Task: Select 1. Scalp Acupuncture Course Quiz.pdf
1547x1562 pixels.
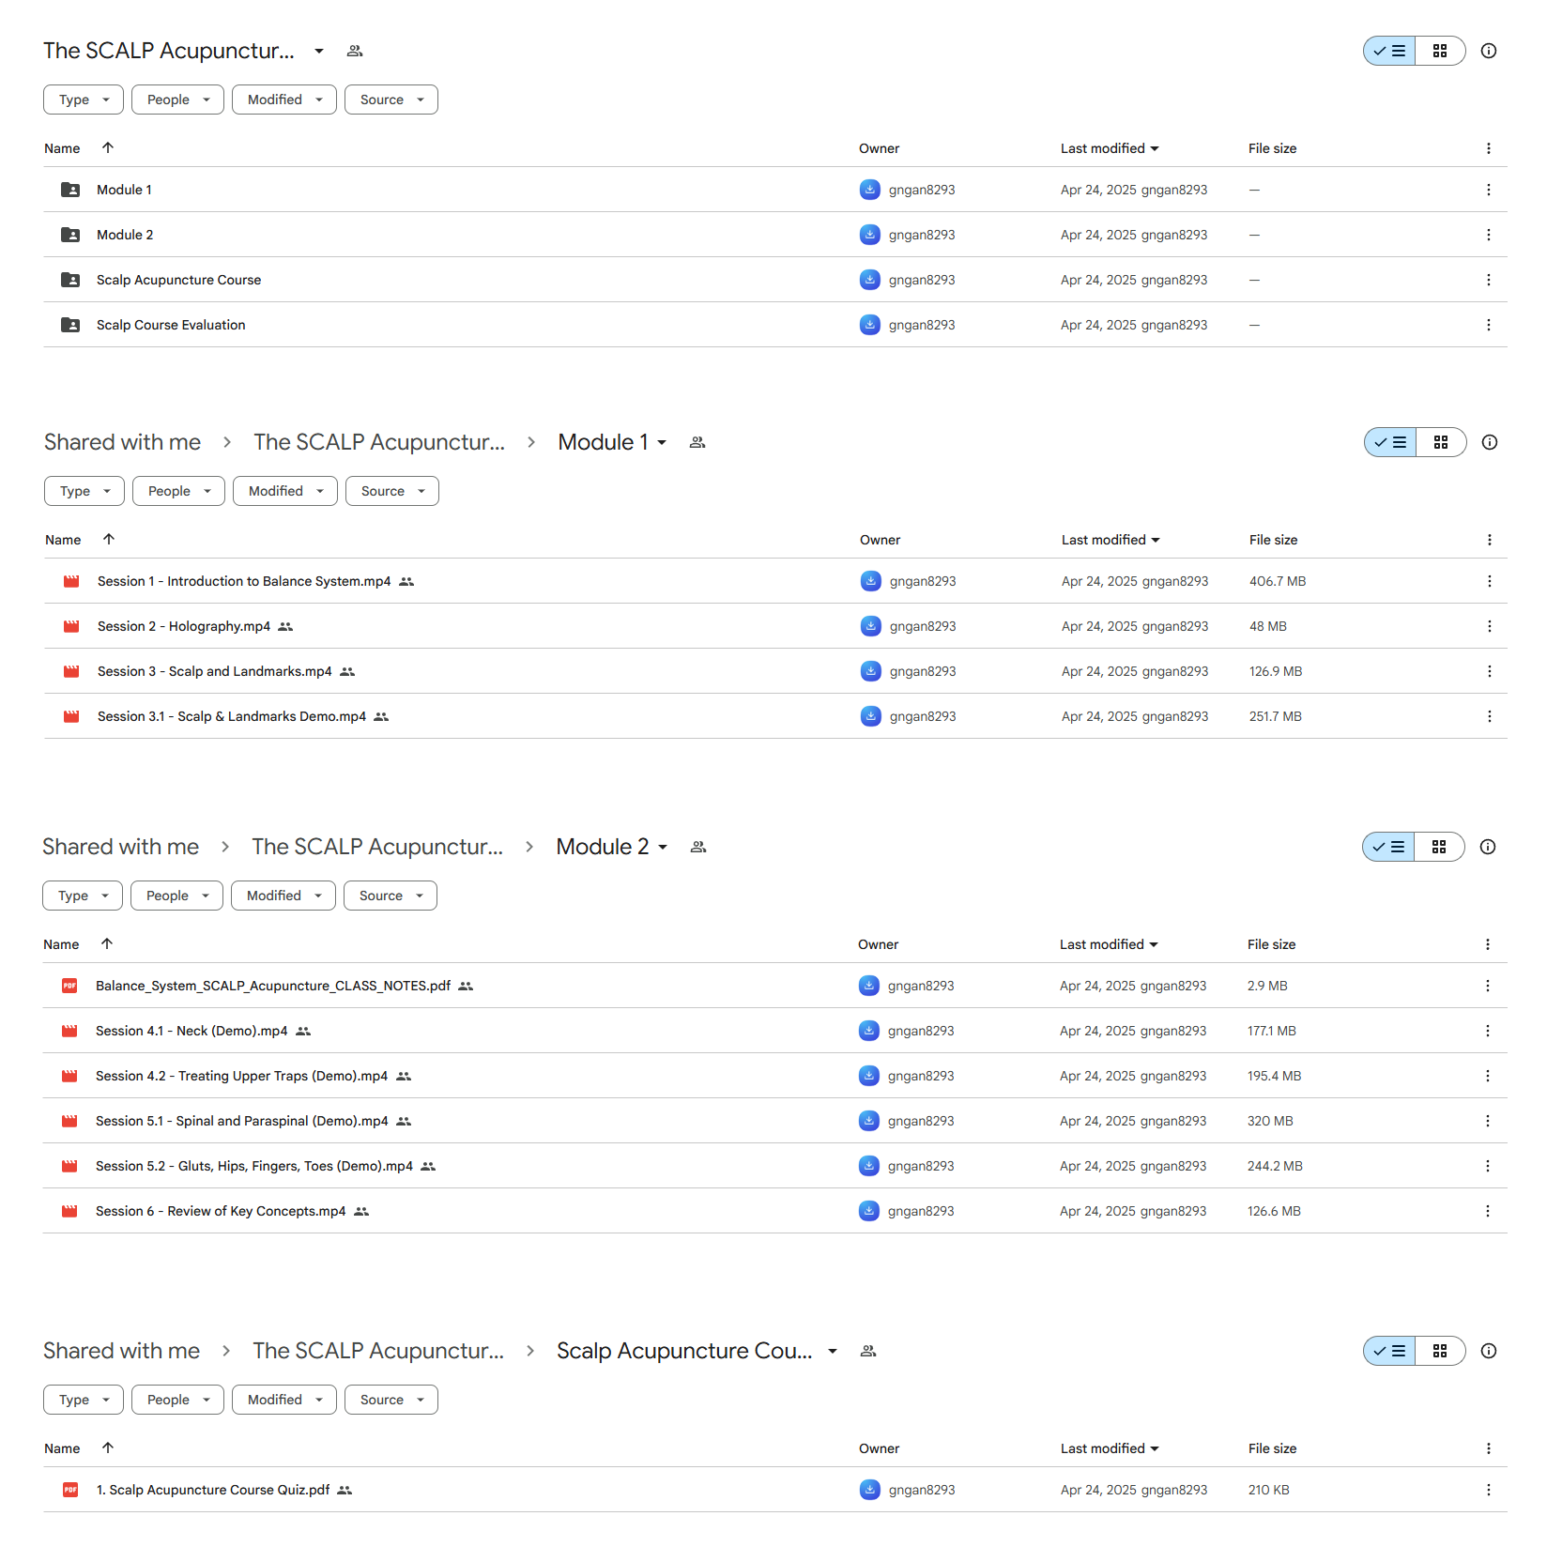Action: tap(775, 1490)
